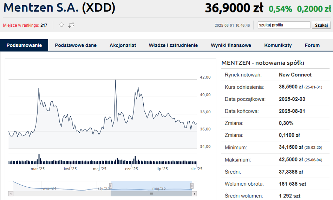Screen dimensions: 333x200
Task: Select the Podsumowanie tab
Action: (24, 45)
